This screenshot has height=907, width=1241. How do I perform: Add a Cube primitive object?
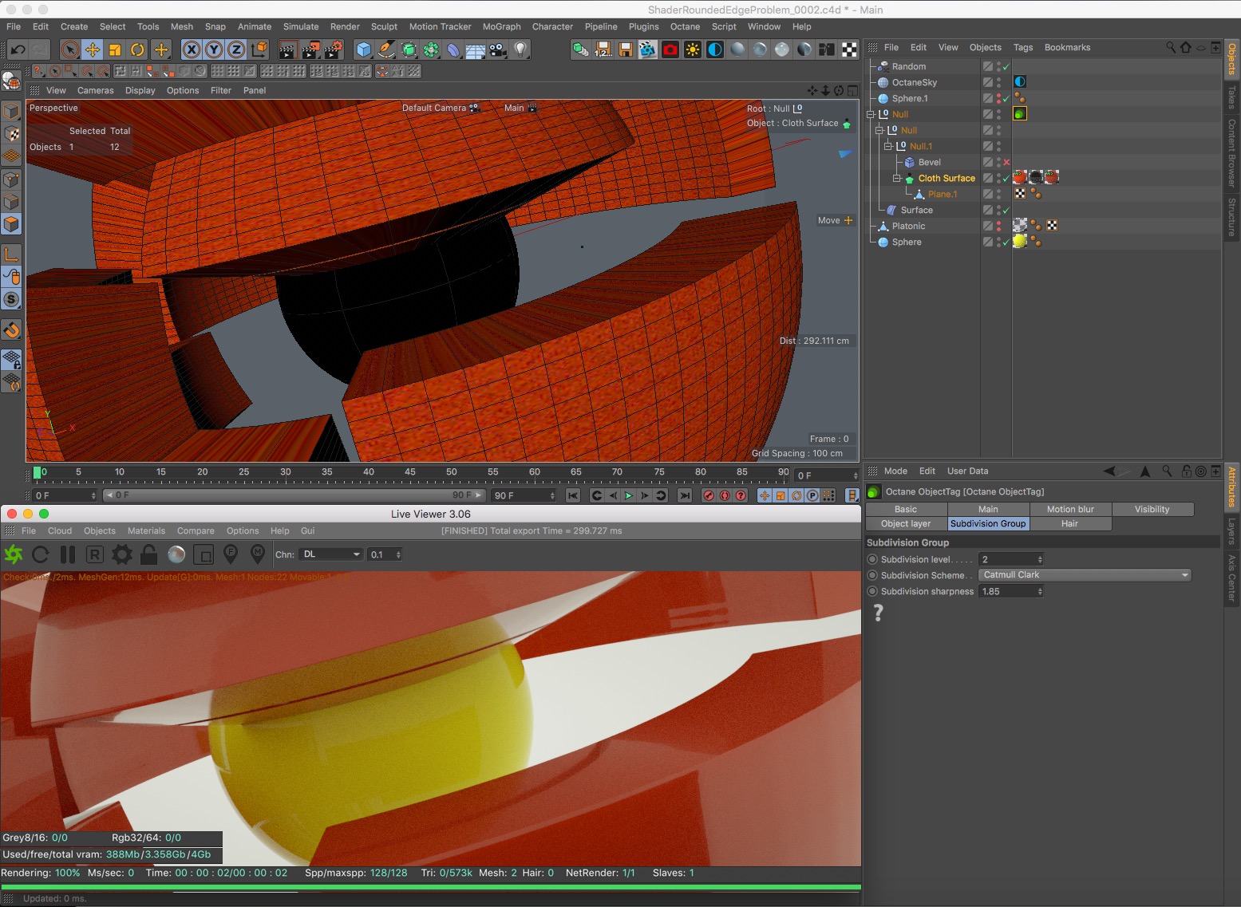click(364, 49)
